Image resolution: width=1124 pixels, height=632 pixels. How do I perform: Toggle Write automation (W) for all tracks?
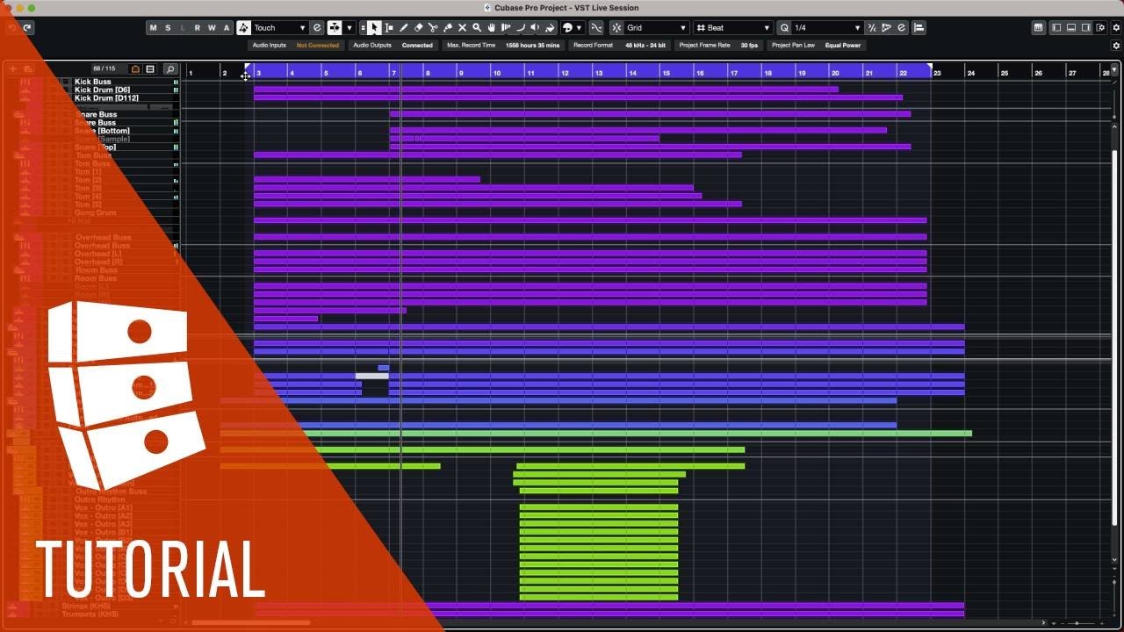click(x=212, y=28)
